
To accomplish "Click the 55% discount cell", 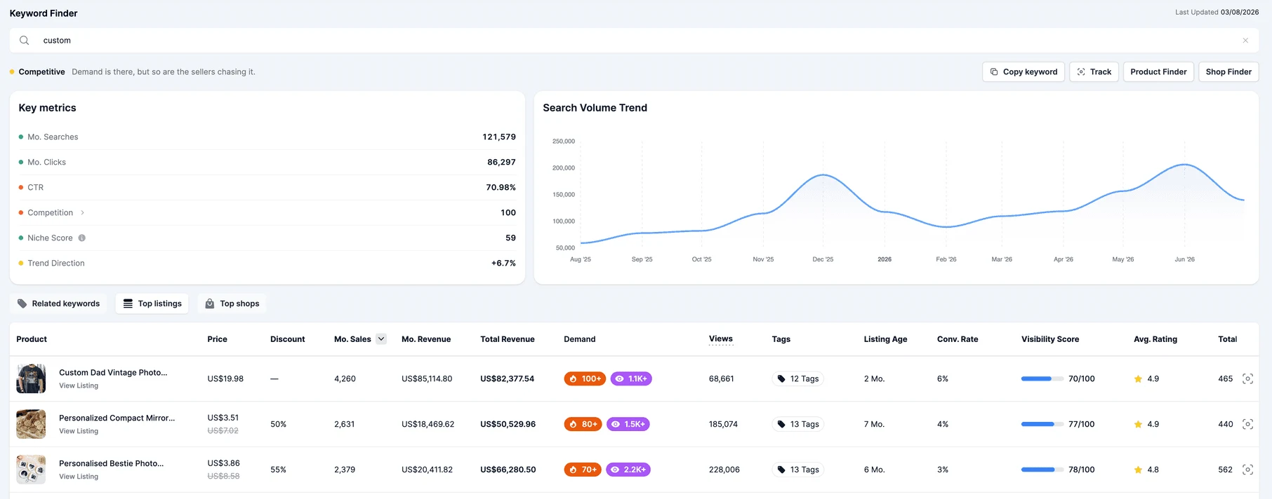I will click(x=278, y=470).
